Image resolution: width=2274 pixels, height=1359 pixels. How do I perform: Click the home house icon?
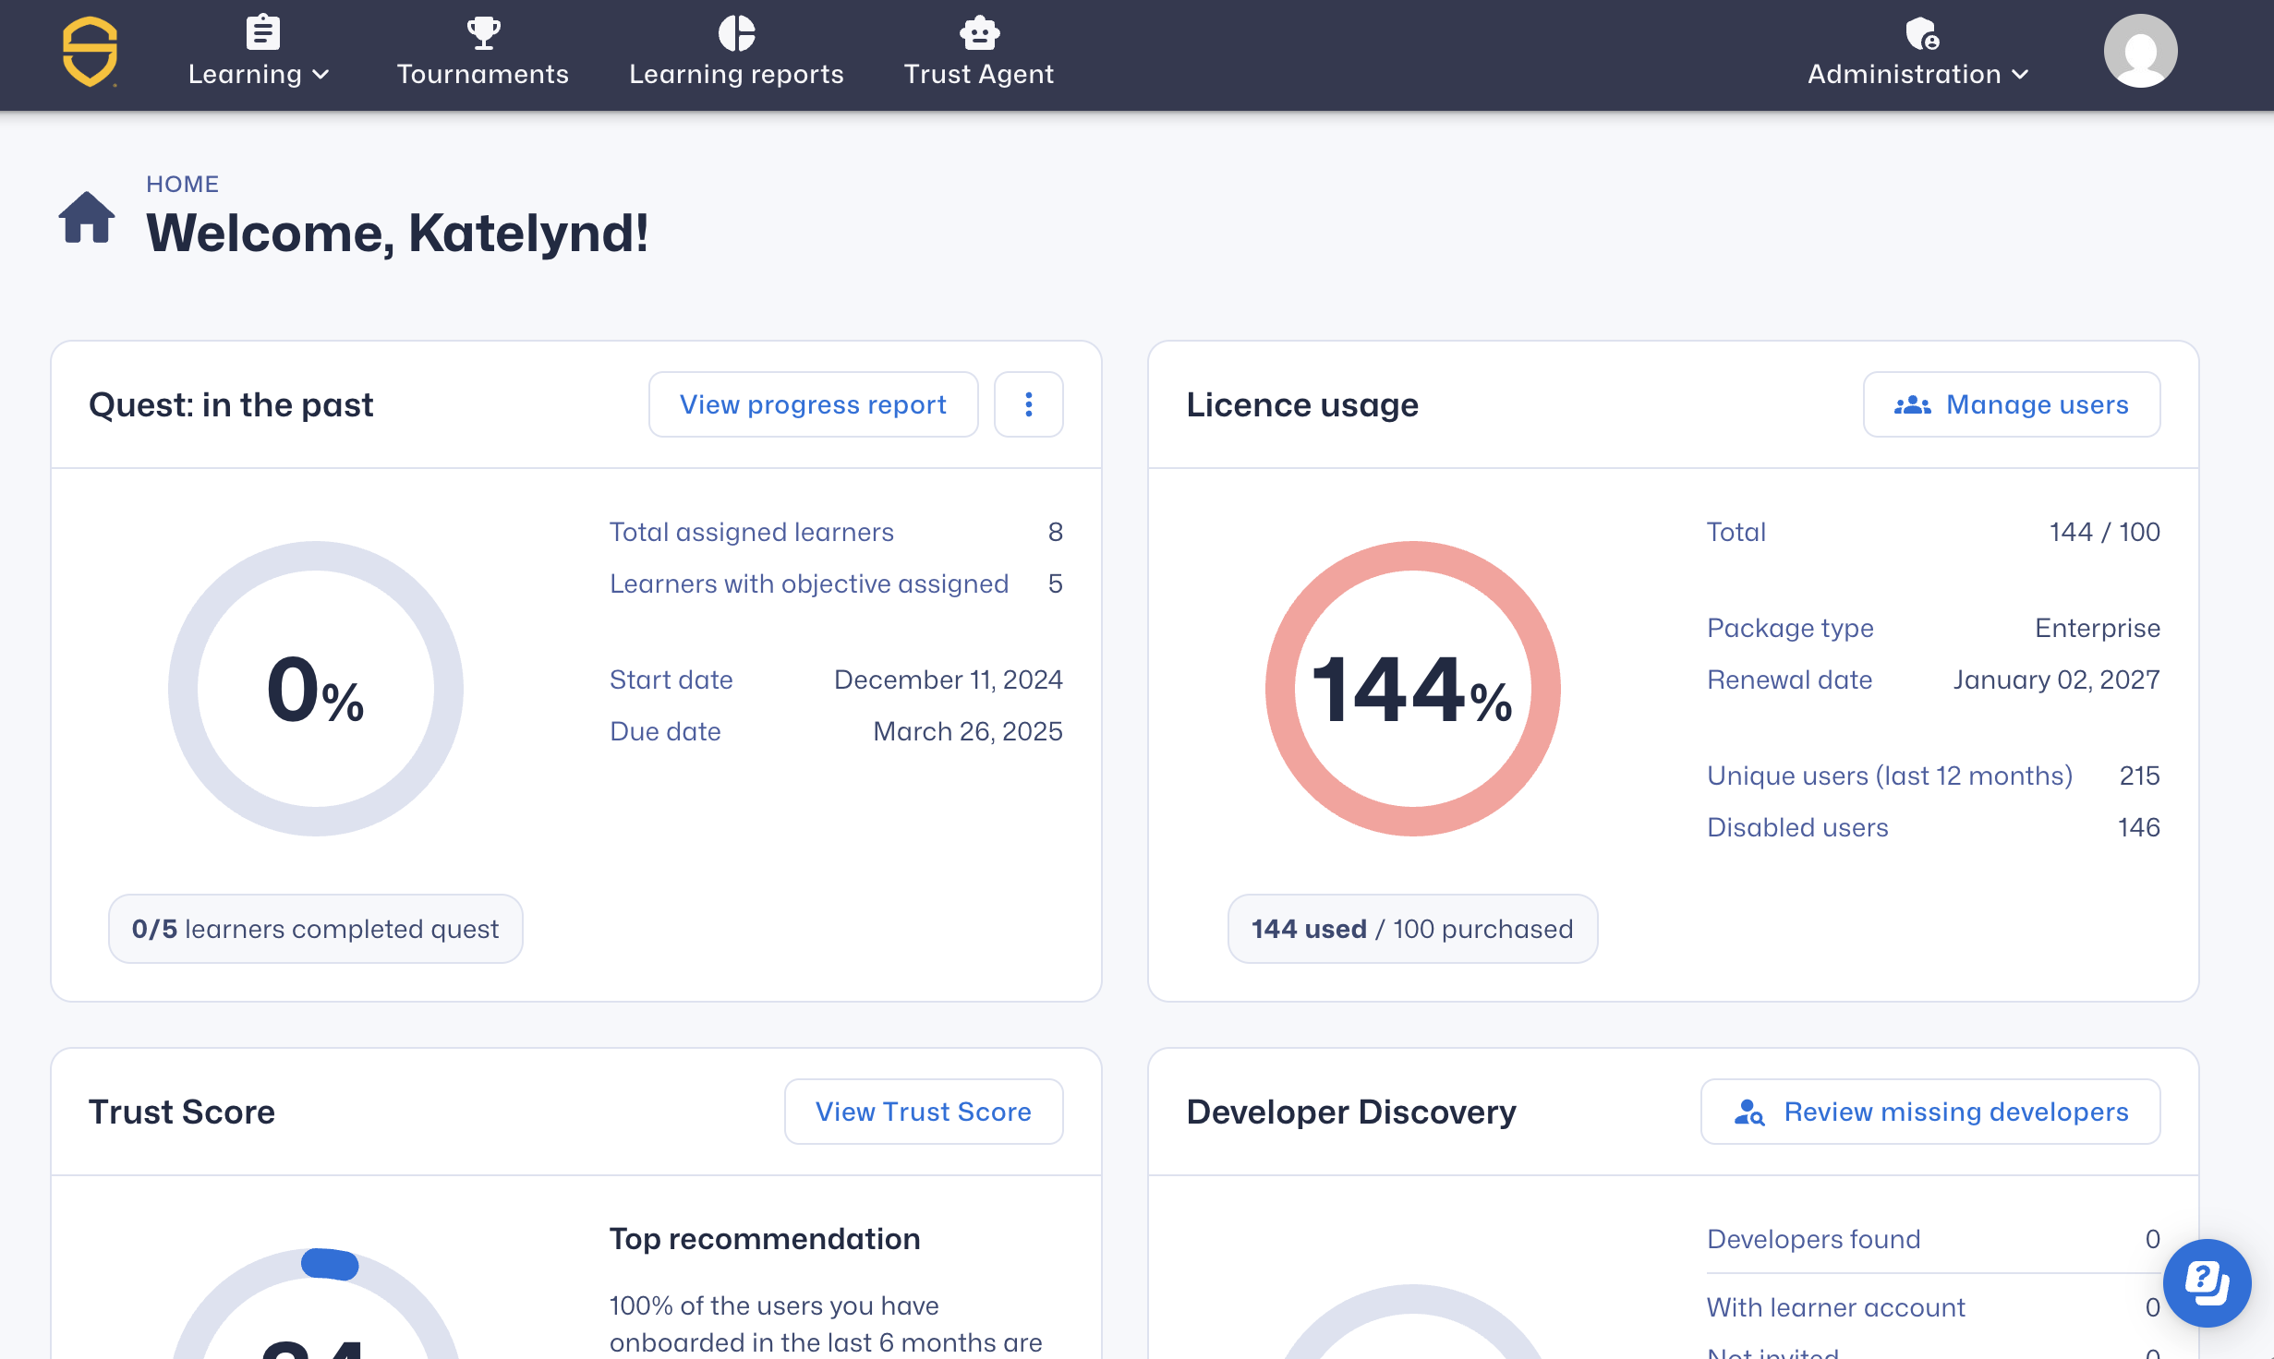pyautogui.click(x=87, y=218)
